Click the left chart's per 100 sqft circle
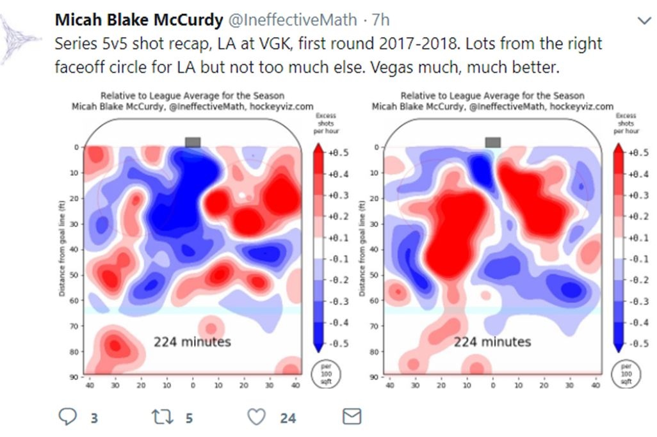The height and width of the screenshot is (437, 657). pos(326,374)
